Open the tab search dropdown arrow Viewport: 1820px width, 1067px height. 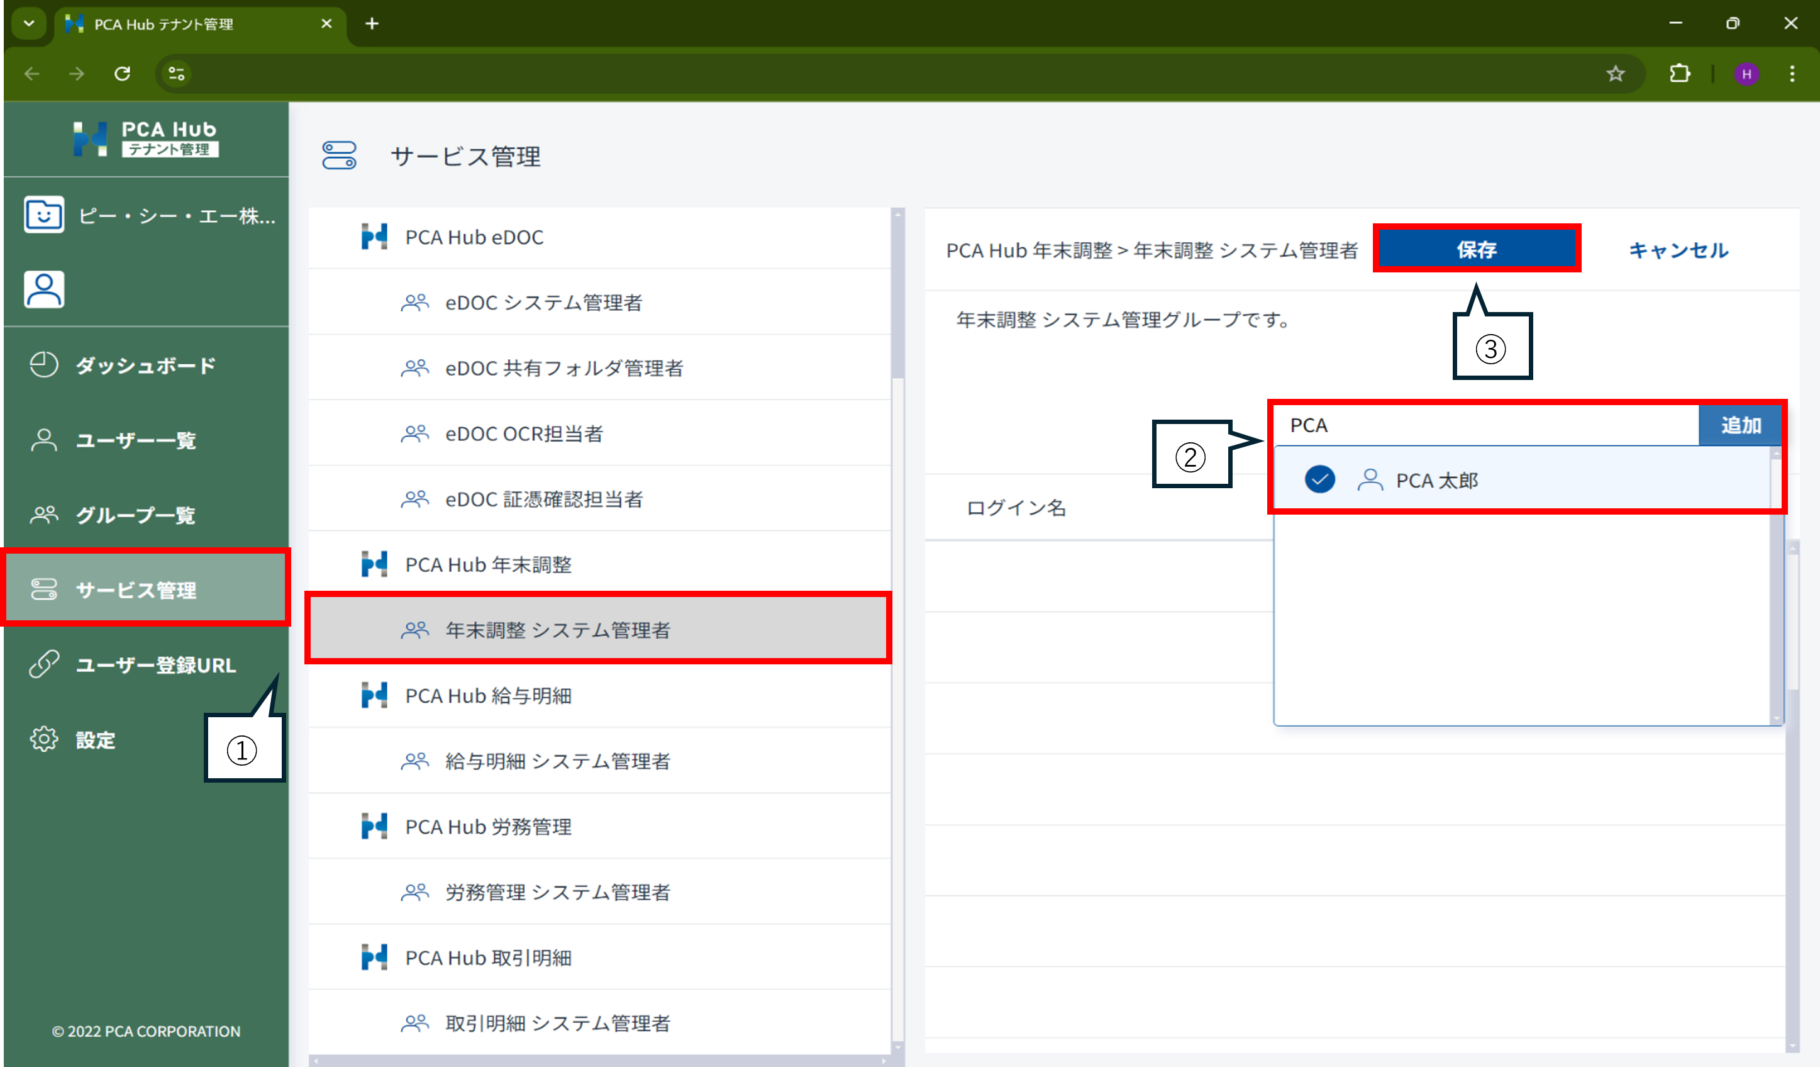tap(29, 24)
